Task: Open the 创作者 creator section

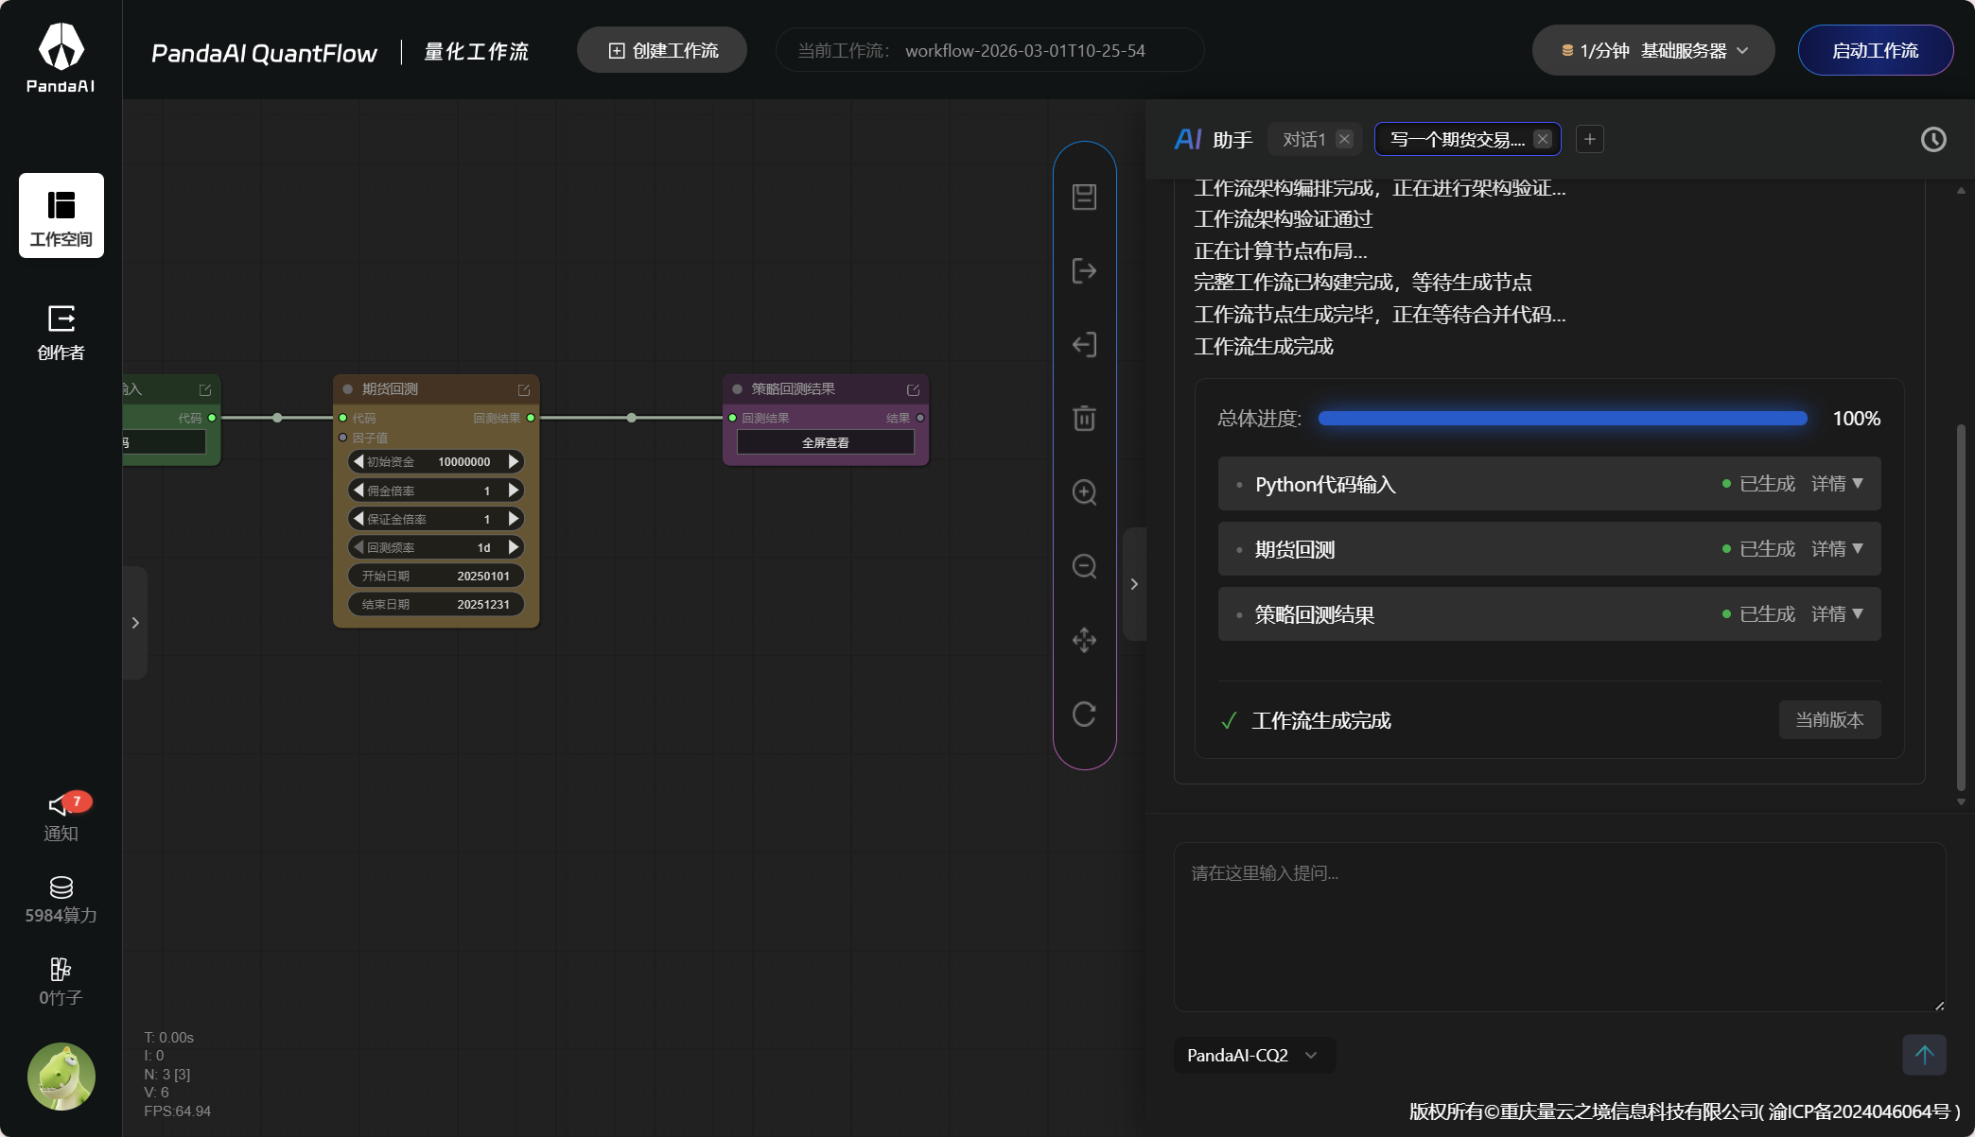Action: pos(61,333)
